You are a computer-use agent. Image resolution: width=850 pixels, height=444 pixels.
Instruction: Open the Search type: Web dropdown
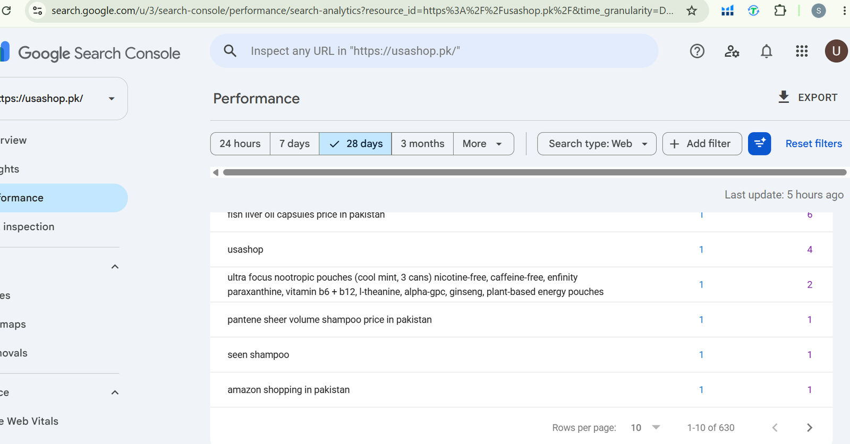tap(597, 144)
